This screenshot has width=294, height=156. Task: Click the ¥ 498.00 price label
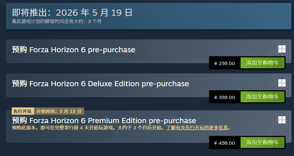pyautogui.click(x=224, y=143)
